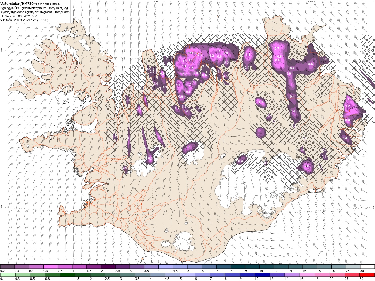Pick the darkest purple 2–2.5 snow swatch
The width and height of the screenshot is (375, 281).
click(108, 267)
